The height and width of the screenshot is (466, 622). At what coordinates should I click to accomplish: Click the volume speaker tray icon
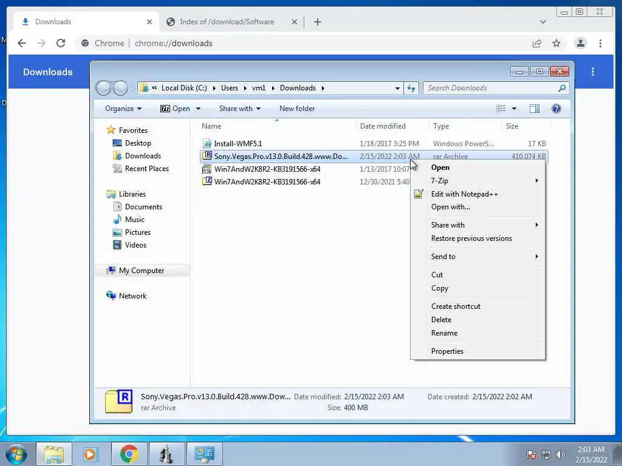click(x=560, y=454)
